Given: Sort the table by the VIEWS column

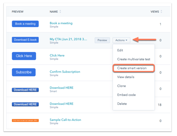Looking at the screenshot, I should tap(156, 12).
